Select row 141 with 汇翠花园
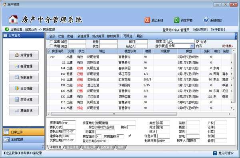This screenshot has height=158, width=240. pyautogui.click(x=139, y=80)
